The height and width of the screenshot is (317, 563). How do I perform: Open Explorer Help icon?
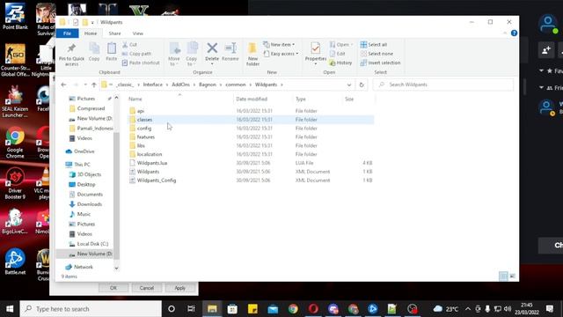pos(514,33)
